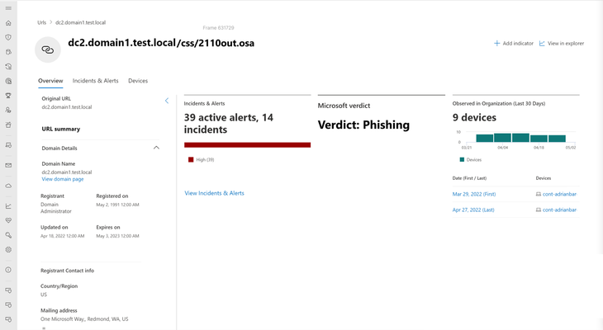Collapse the URL summary side panel
603x330 pixels.
[167, 101]
